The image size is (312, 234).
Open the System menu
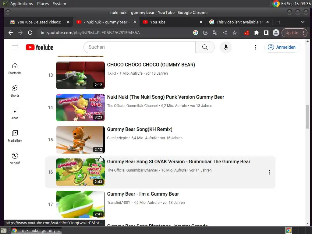[x=59, y=4]
